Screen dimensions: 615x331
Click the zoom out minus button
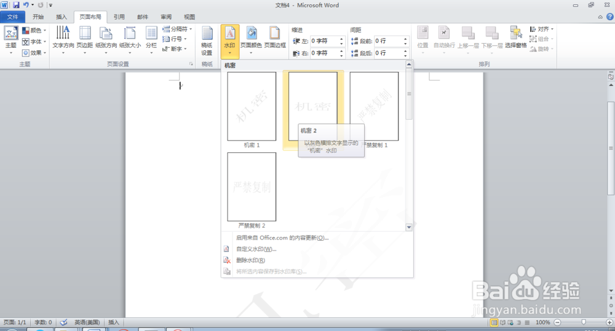(x=557, y=322)
